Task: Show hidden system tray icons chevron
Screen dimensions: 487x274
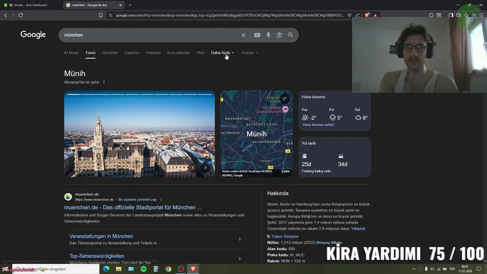Action: tap(414, 269)
